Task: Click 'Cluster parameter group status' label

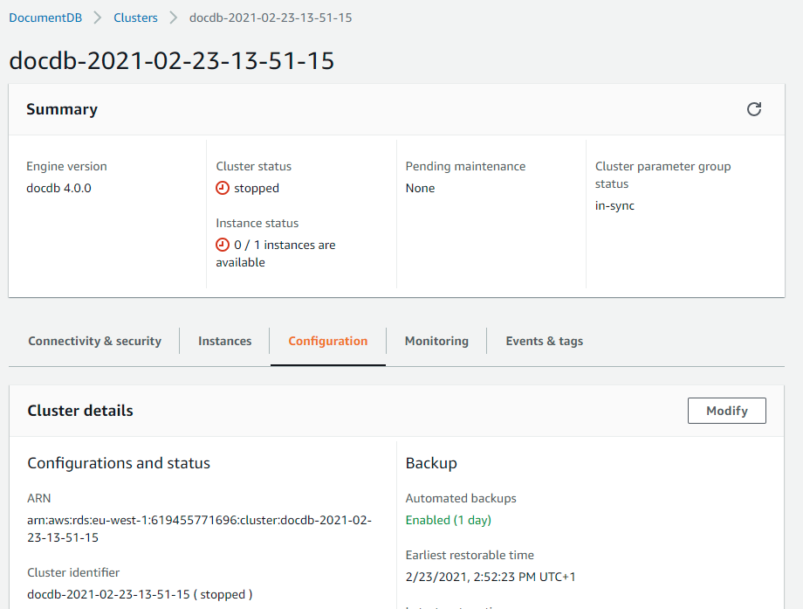Action: coord(662,175)
